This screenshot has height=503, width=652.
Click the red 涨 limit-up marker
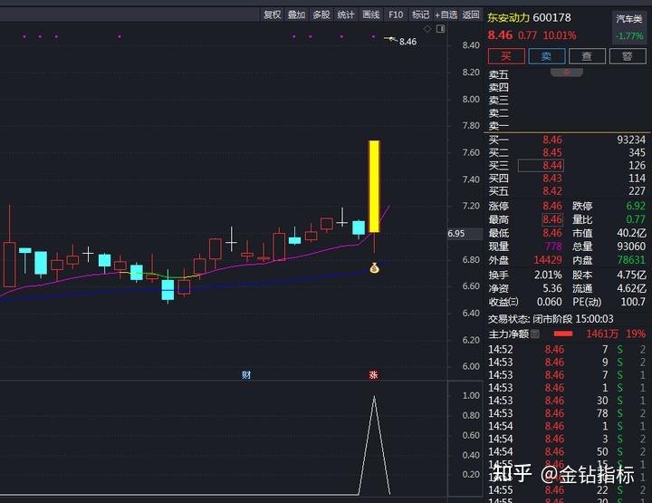(x=373, y=375)
